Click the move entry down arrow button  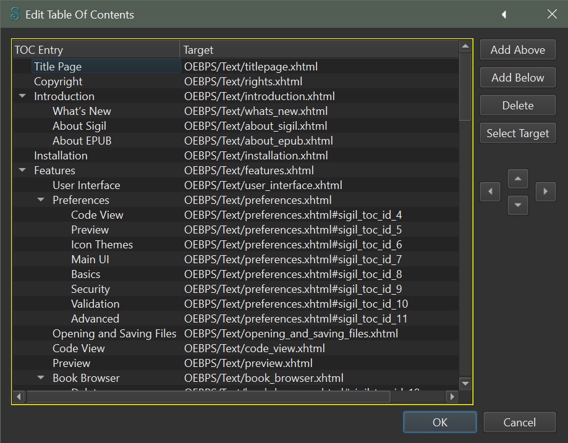point(518,205)
